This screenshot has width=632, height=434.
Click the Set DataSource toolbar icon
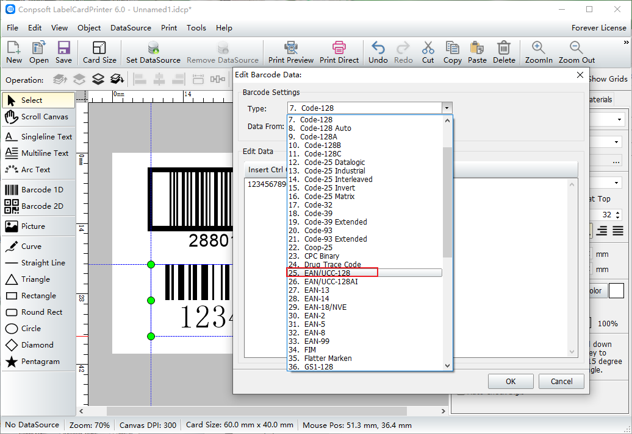(x=153, y=52)
